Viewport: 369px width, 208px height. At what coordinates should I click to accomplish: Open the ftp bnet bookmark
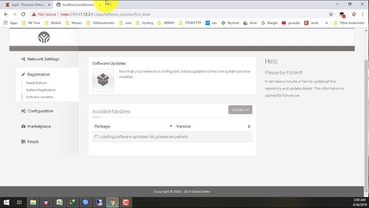click(x=230, y=23)
